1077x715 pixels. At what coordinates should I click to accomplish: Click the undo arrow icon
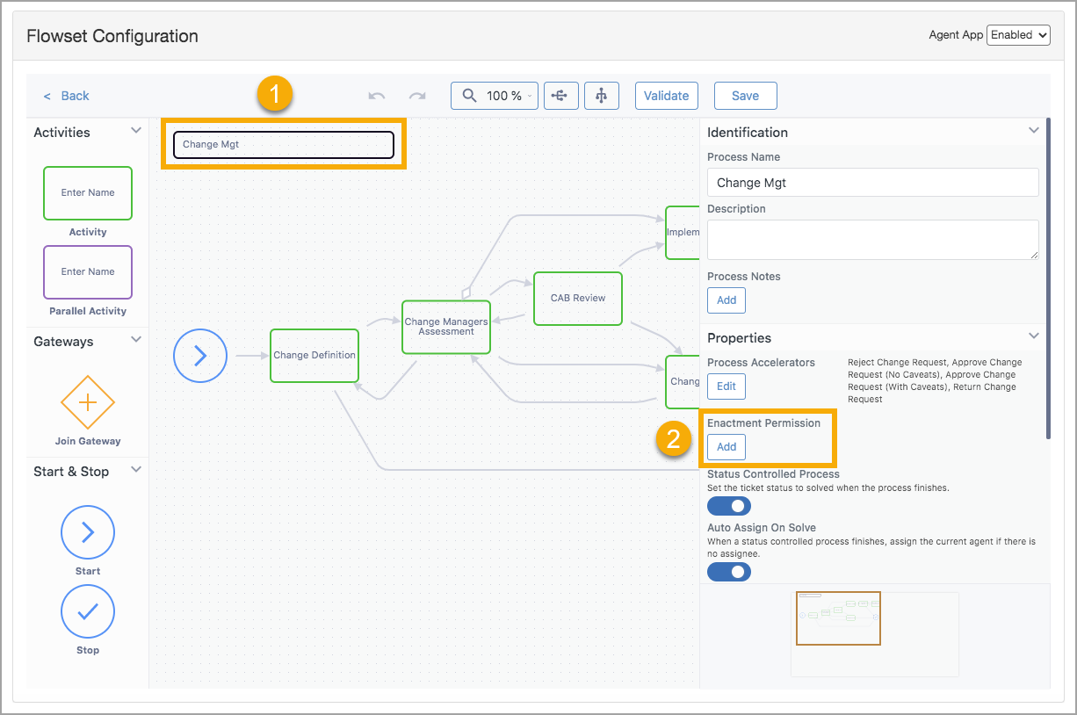coord(377,96)
